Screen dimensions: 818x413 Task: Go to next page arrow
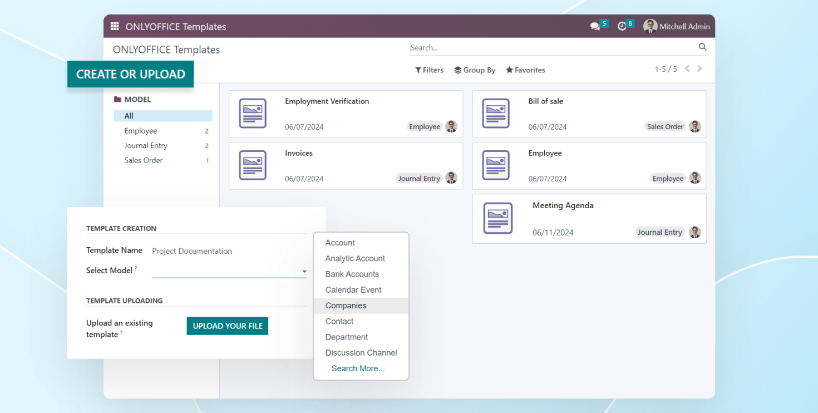click(x=699, y=68)
